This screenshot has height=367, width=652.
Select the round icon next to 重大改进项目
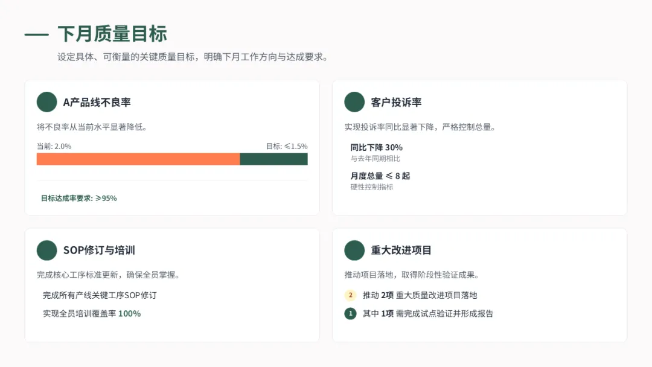(354, 250)
